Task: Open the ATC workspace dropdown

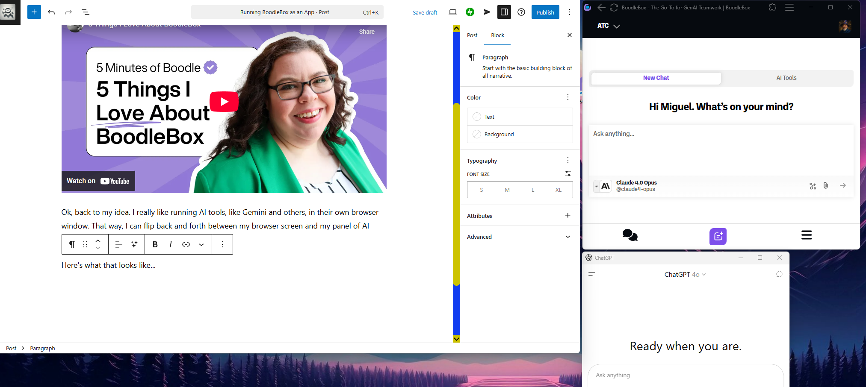Action: tap(608, 26)
